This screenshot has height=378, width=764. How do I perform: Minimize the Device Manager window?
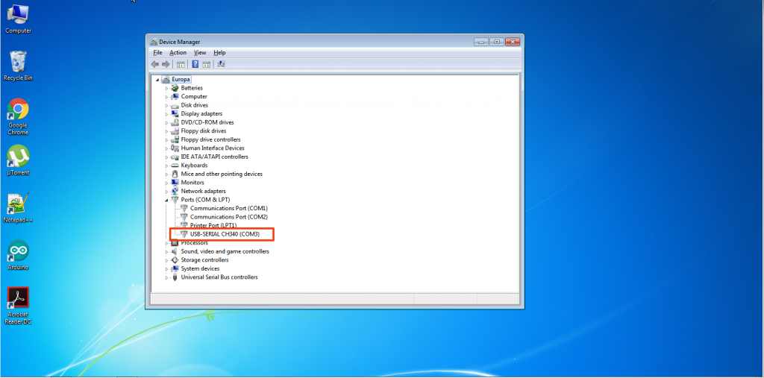[x=481, y=42]
